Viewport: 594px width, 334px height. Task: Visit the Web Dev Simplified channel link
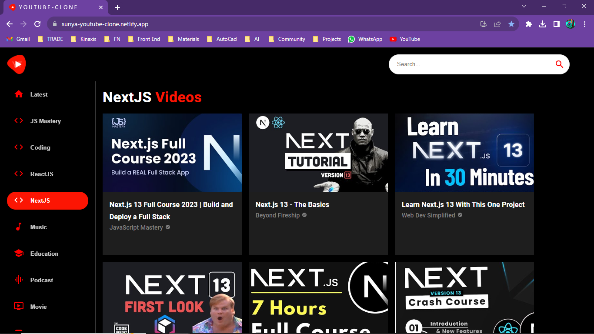428,215
